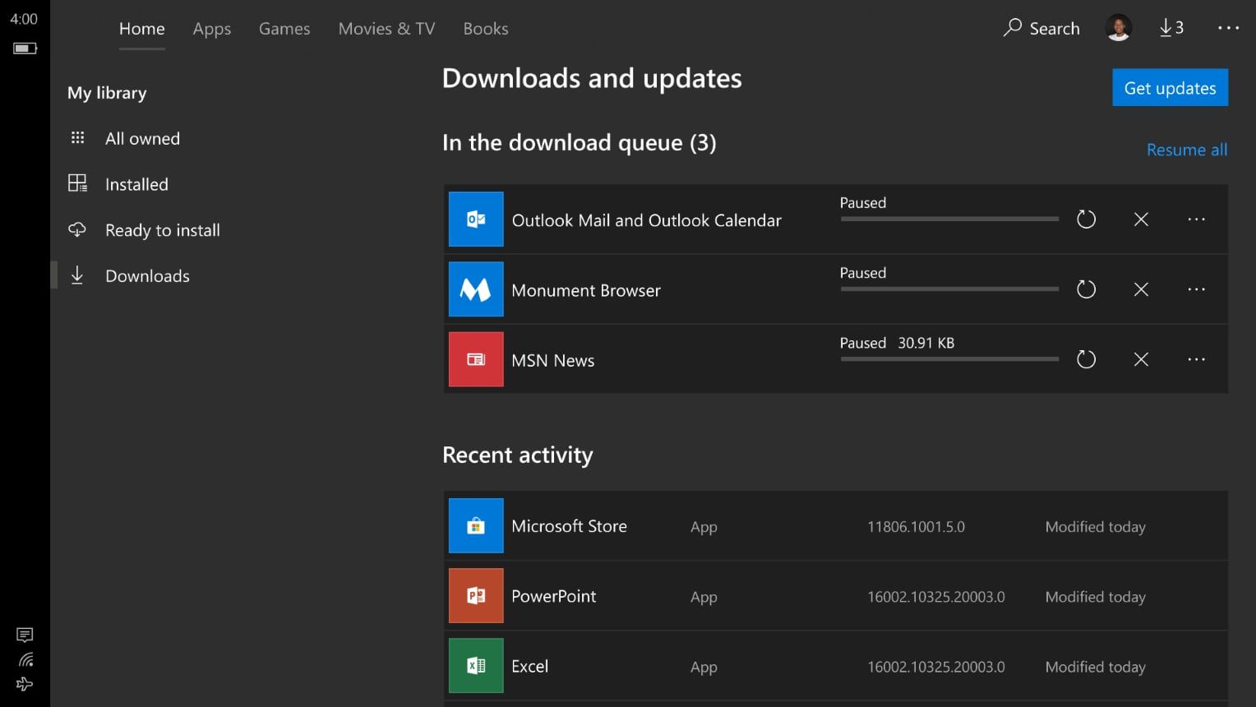This screenshot has height=707, width=1256.
Task: Open more options for Outlook Mail download
Action: [x=1196, y=219]
